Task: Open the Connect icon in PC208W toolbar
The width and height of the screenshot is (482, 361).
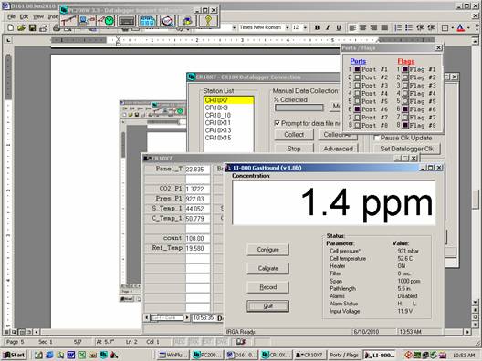Action: (x=87, y=21)
